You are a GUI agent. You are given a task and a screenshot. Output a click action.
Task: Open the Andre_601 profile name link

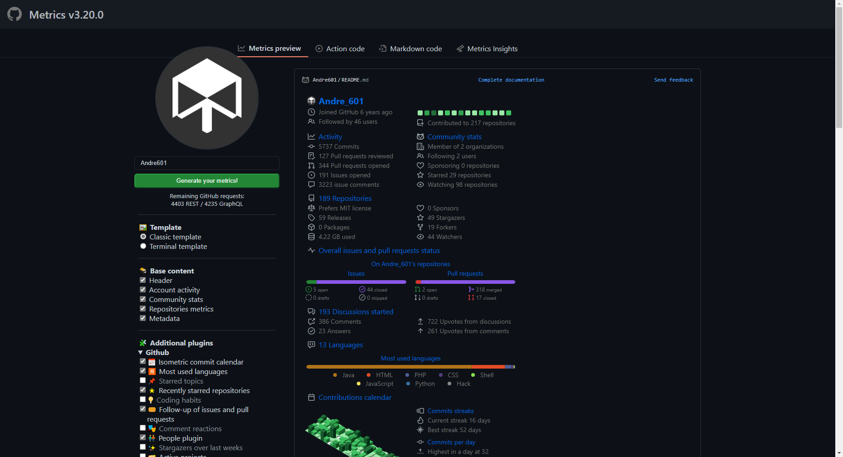[341, 101]
